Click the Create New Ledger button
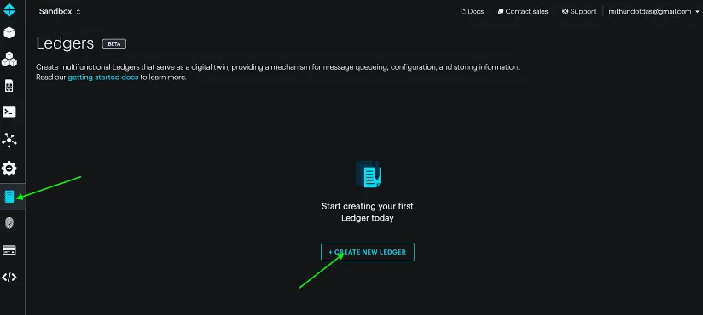The width and height of the screenshot is (703, 315). [x=368, y=252]
